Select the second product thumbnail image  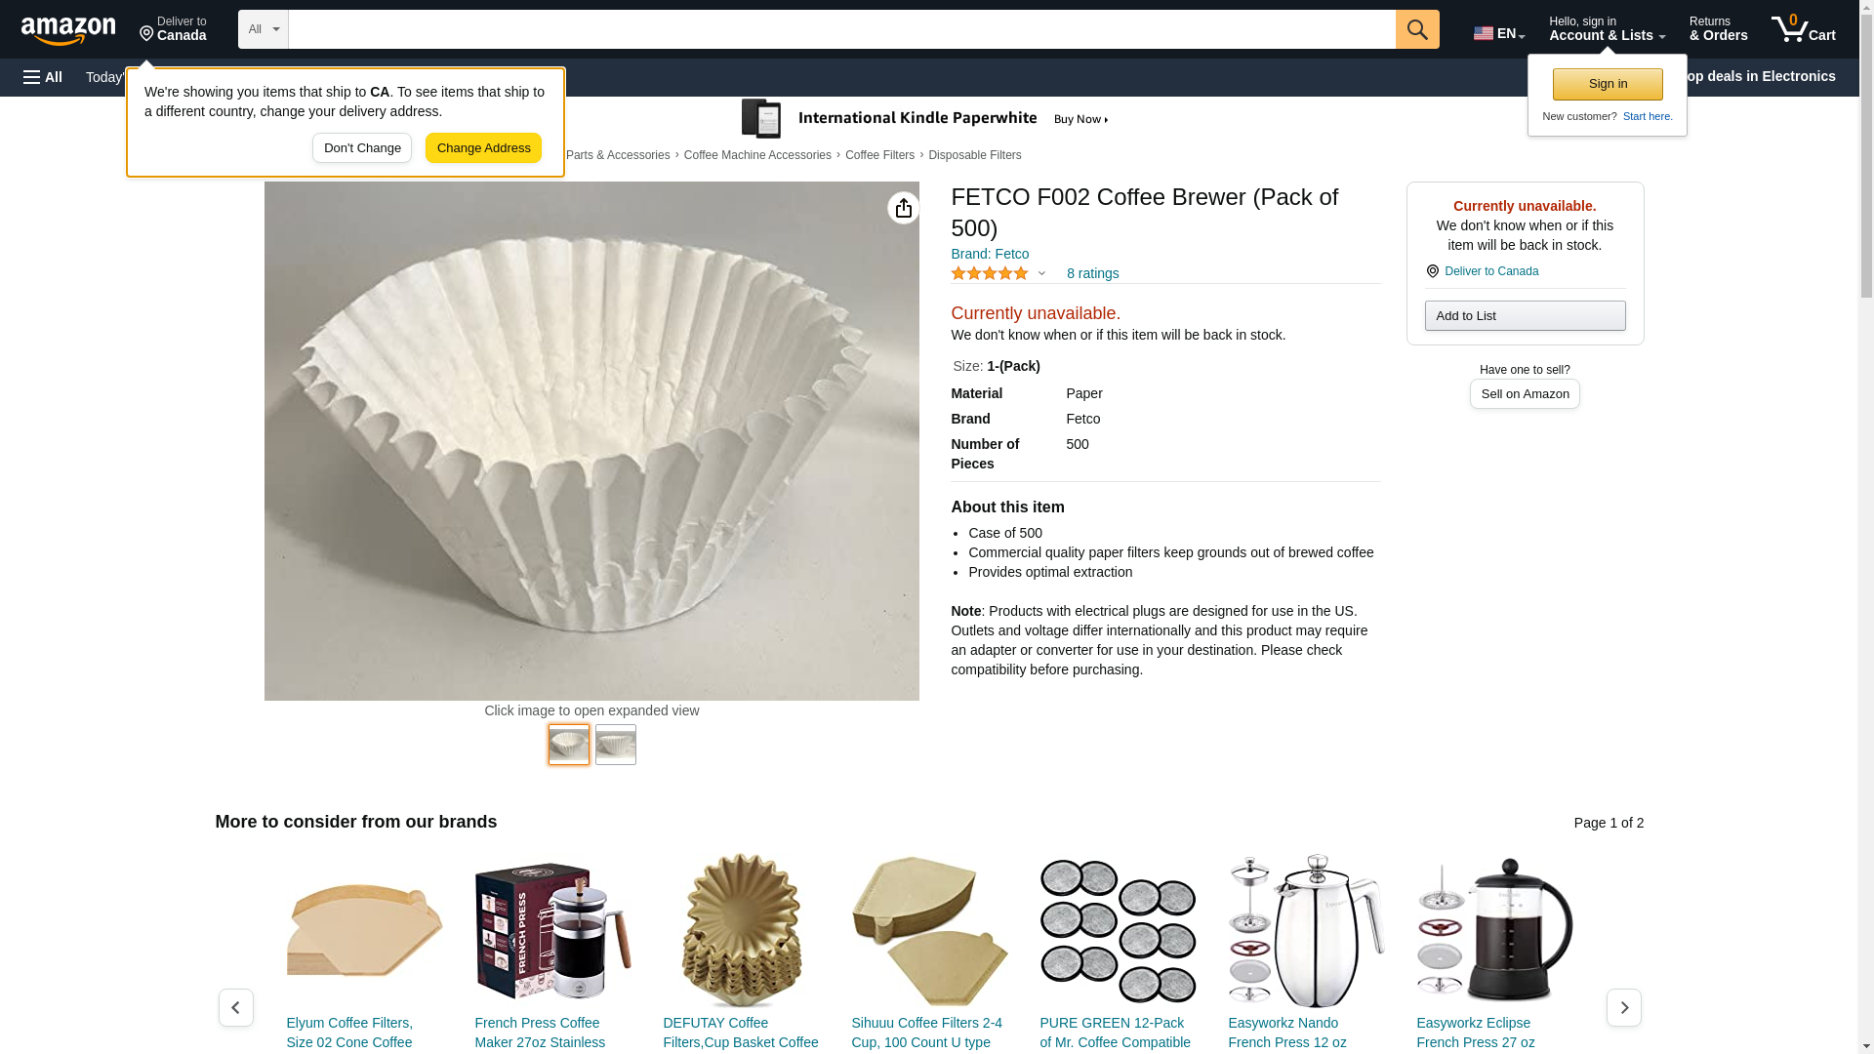pos(616,745)
